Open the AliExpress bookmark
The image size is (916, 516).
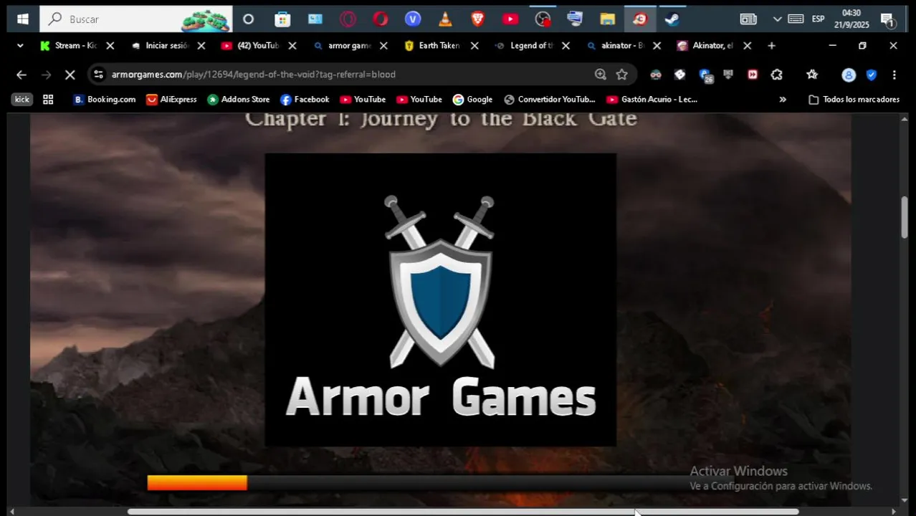pos(171,100)
